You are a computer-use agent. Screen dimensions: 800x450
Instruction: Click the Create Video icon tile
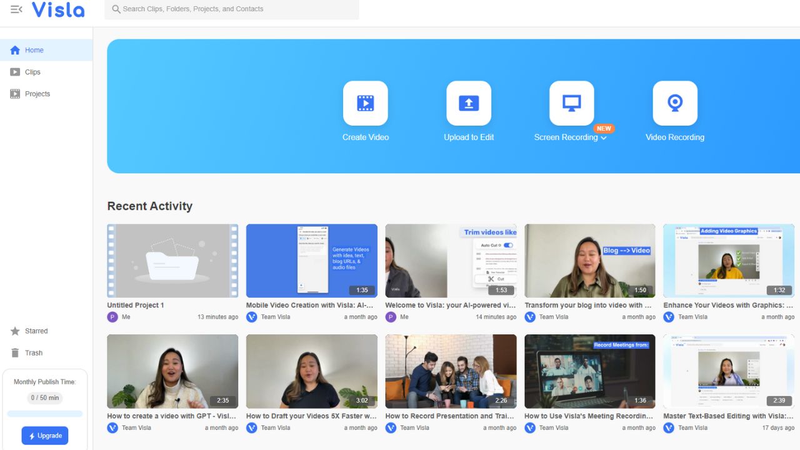[x=366, y=103]
